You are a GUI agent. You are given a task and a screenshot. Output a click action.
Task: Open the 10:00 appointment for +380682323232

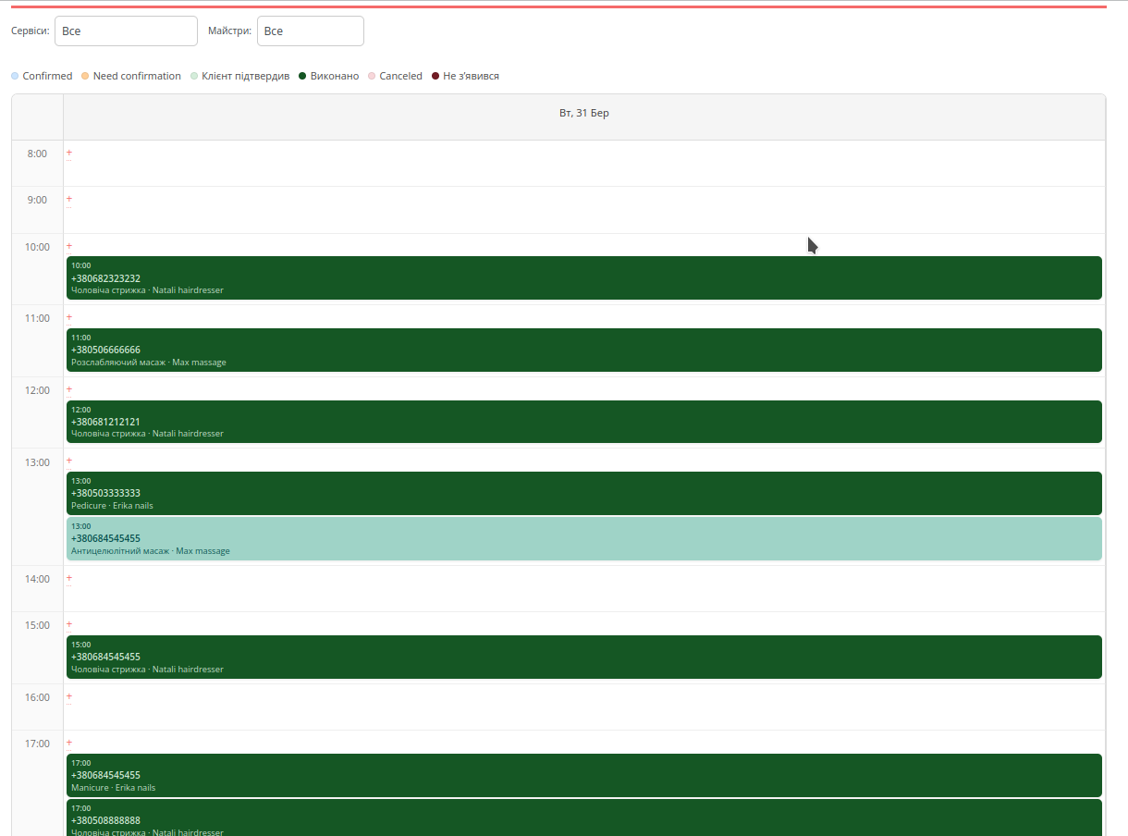point(583,277)
